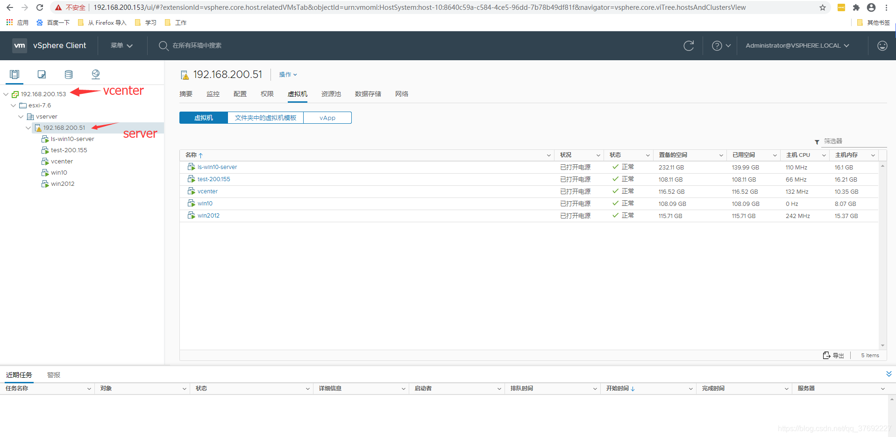Open the browser extensions puzzle icon

[856, 7]
